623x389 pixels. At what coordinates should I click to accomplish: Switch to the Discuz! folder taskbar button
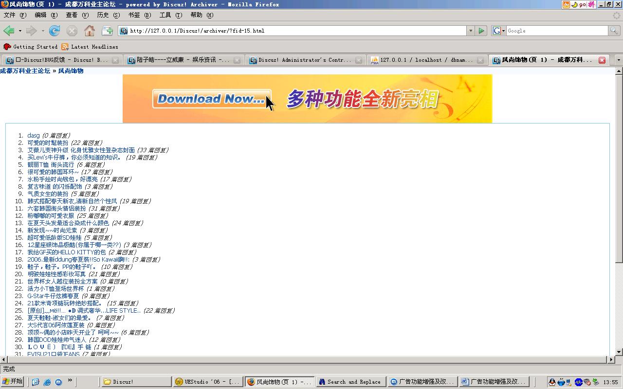click(x=136, y=382)
